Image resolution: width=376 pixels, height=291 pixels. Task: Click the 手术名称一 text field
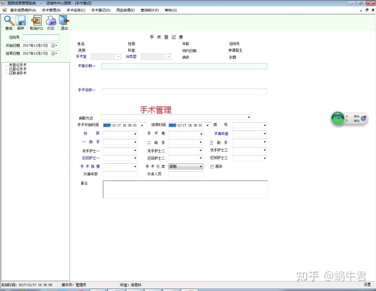(x=184, y=91)
